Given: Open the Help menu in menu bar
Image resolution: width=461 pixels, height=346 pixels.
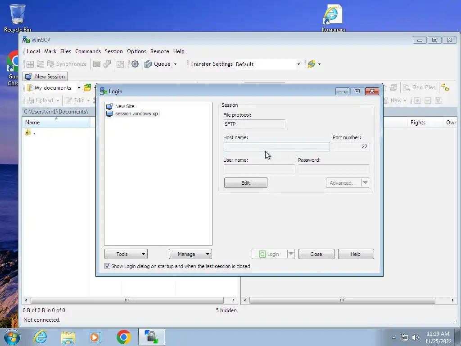Looking at the screenshot, I should (x=179, y=51).
